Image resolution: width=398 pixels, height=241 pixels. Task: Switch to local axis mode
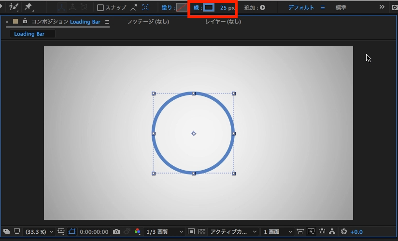(62, 7)
